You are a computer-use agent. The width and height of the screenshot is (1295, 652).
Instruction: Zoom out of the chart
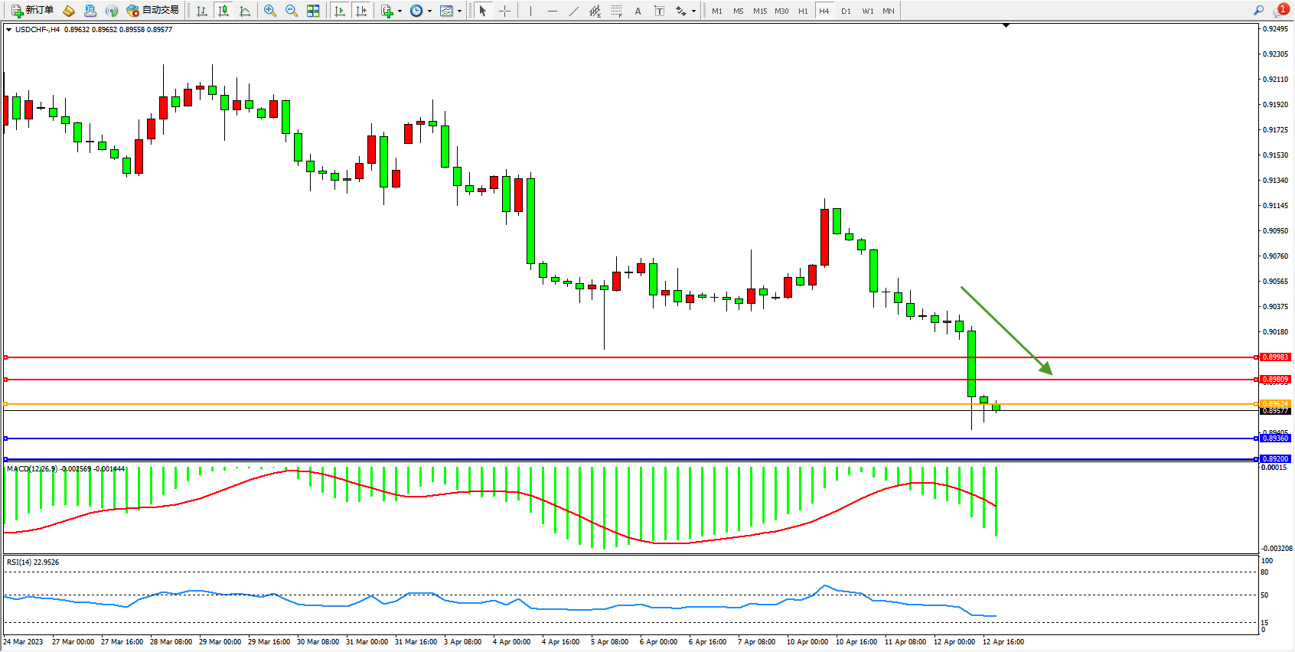point(291,11)
